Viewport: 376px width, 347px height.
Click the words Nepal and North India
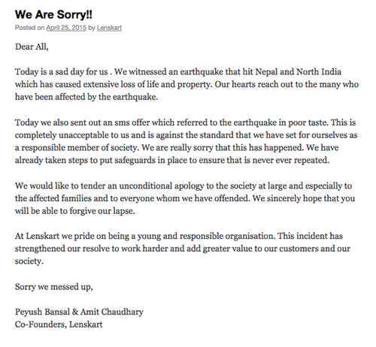(x=299, y=72)
